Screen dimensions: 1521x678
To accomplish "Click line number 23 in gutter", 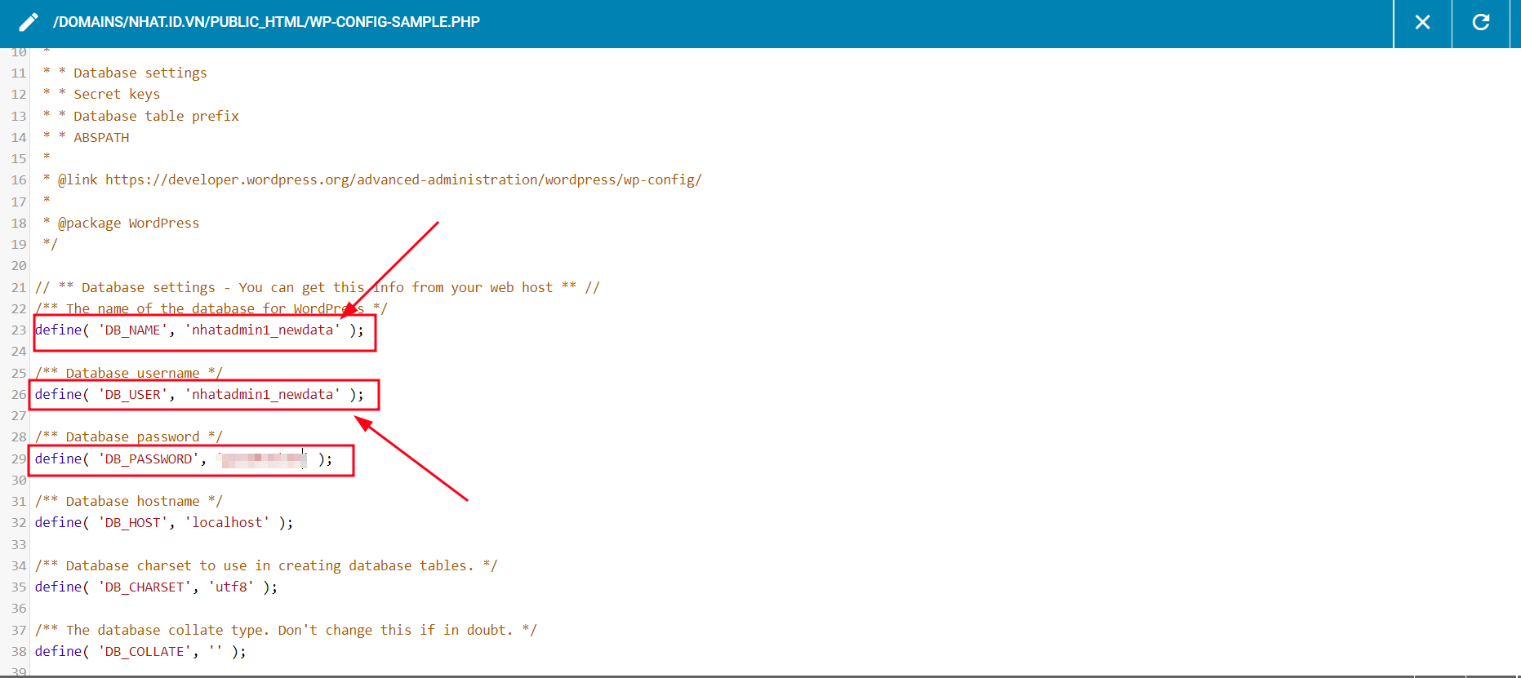I will tap(19, 330).
